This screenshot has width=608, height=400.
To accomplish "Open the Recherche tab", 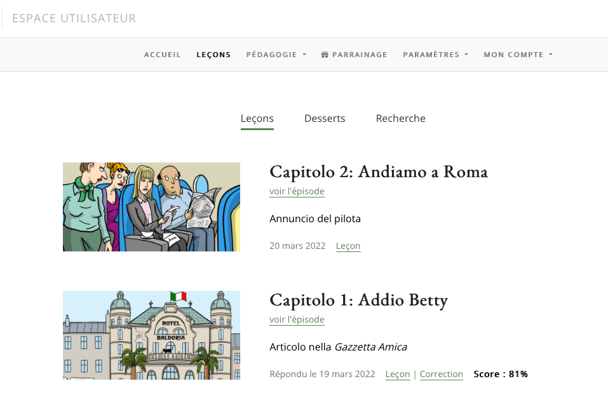I will click(400, 119).
